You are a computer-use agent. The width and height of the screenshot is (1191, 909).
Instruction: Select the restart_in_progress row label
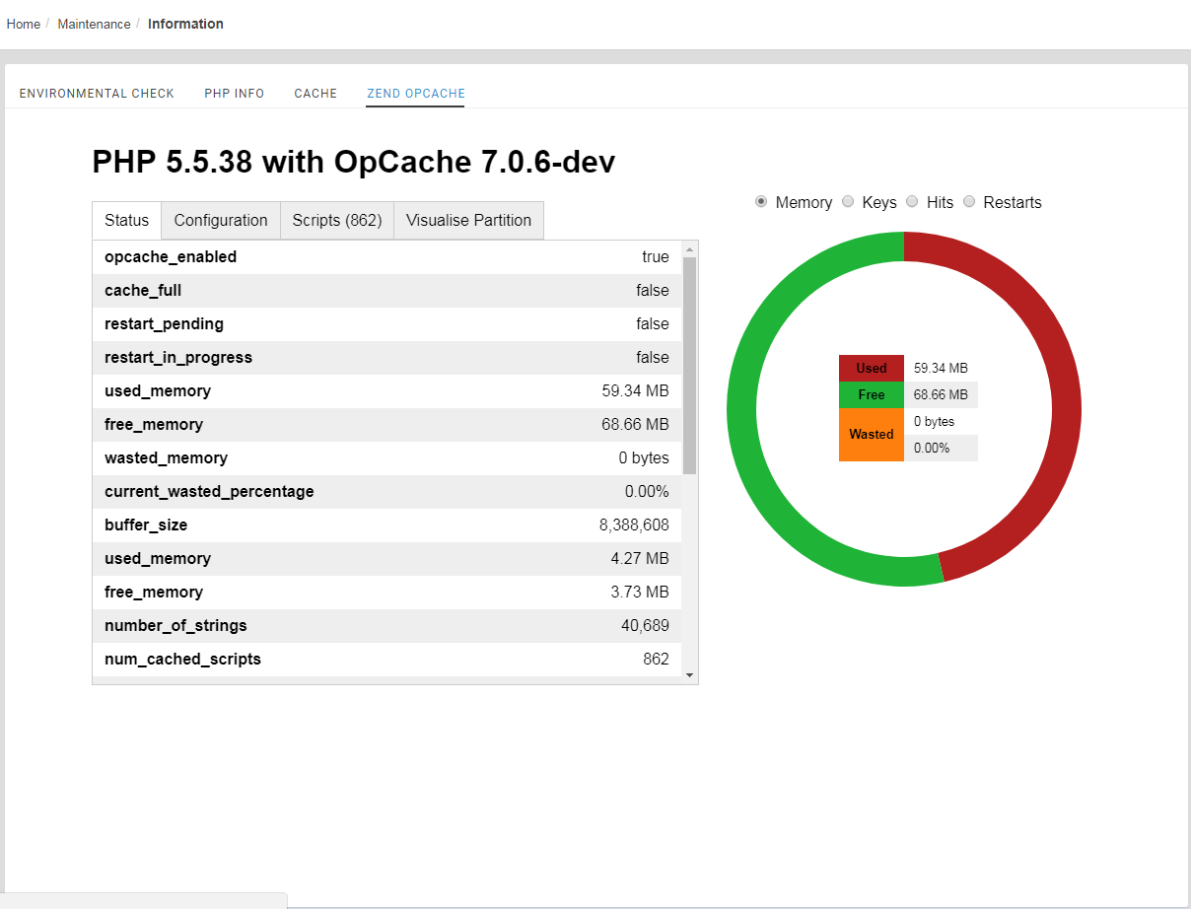click(178, 358)
